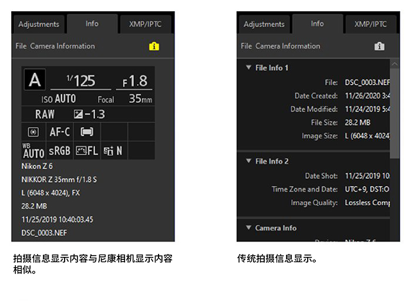411x304 pixels.
Task: Click the Active D-Lighting N icon
Action: pos(113,151)
